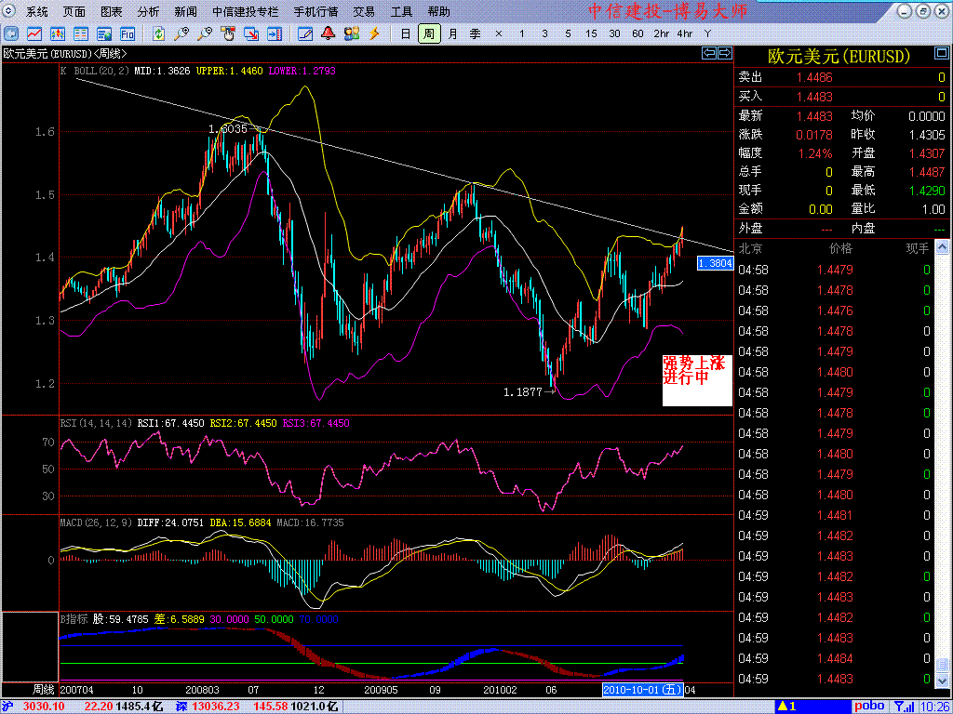The width and height of the screenshot is (953, 714).
Task: Zoom in with the magnifier plus icon
Action: tap(181, 33)
